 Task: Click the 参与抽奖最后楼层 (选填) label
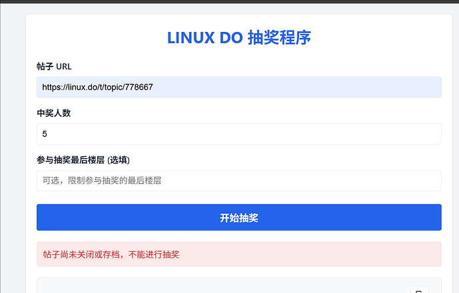(x=83, y=160)
